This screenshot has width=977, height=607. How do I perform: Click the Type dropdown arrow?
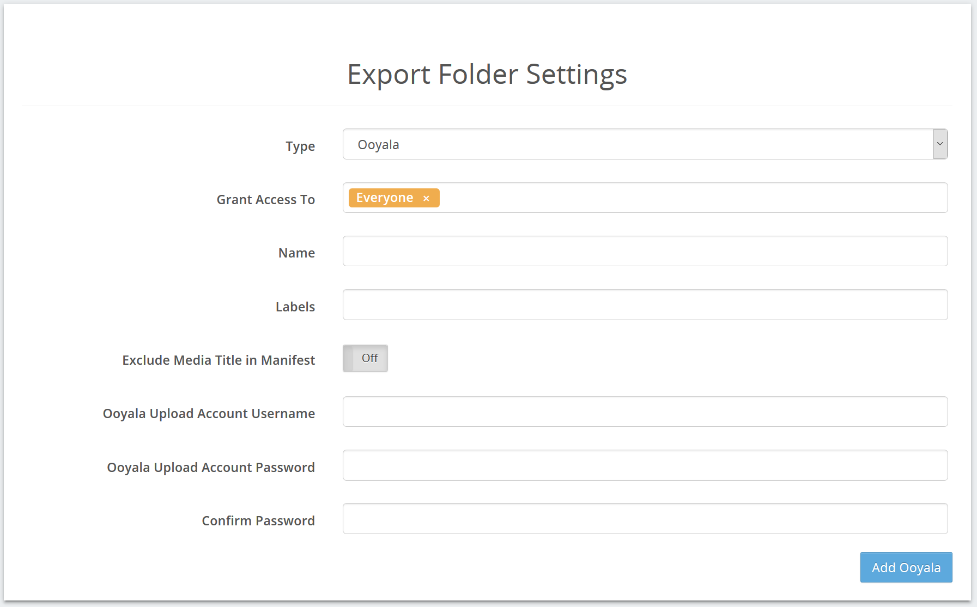point(940,144)
